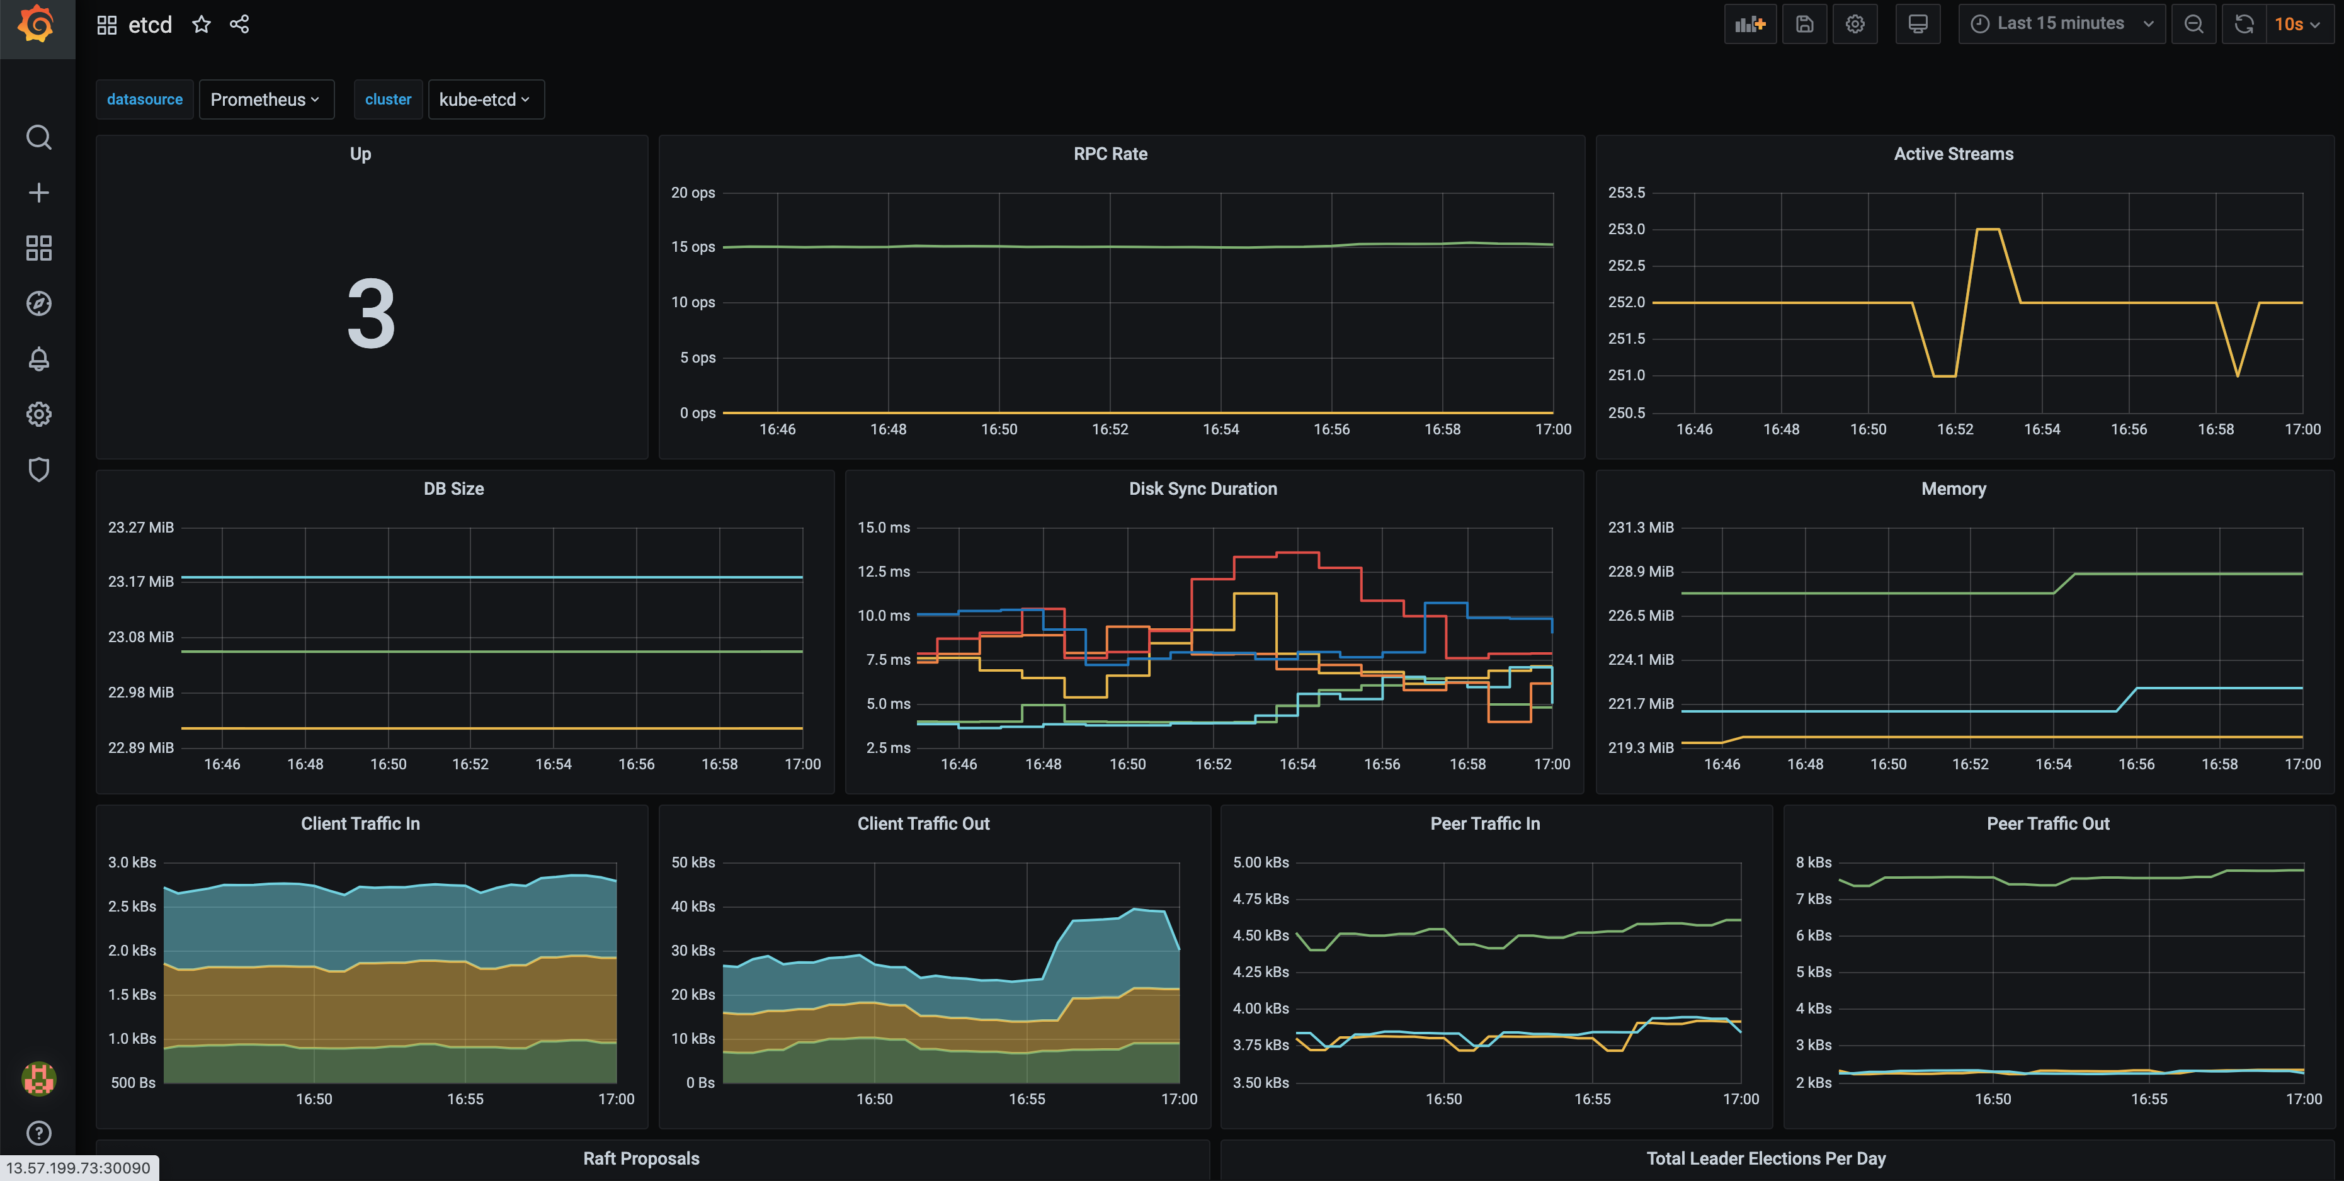Create new content with the plus icon
Viewport: 2344px width, 1181px height.
(x=38, y=192)
